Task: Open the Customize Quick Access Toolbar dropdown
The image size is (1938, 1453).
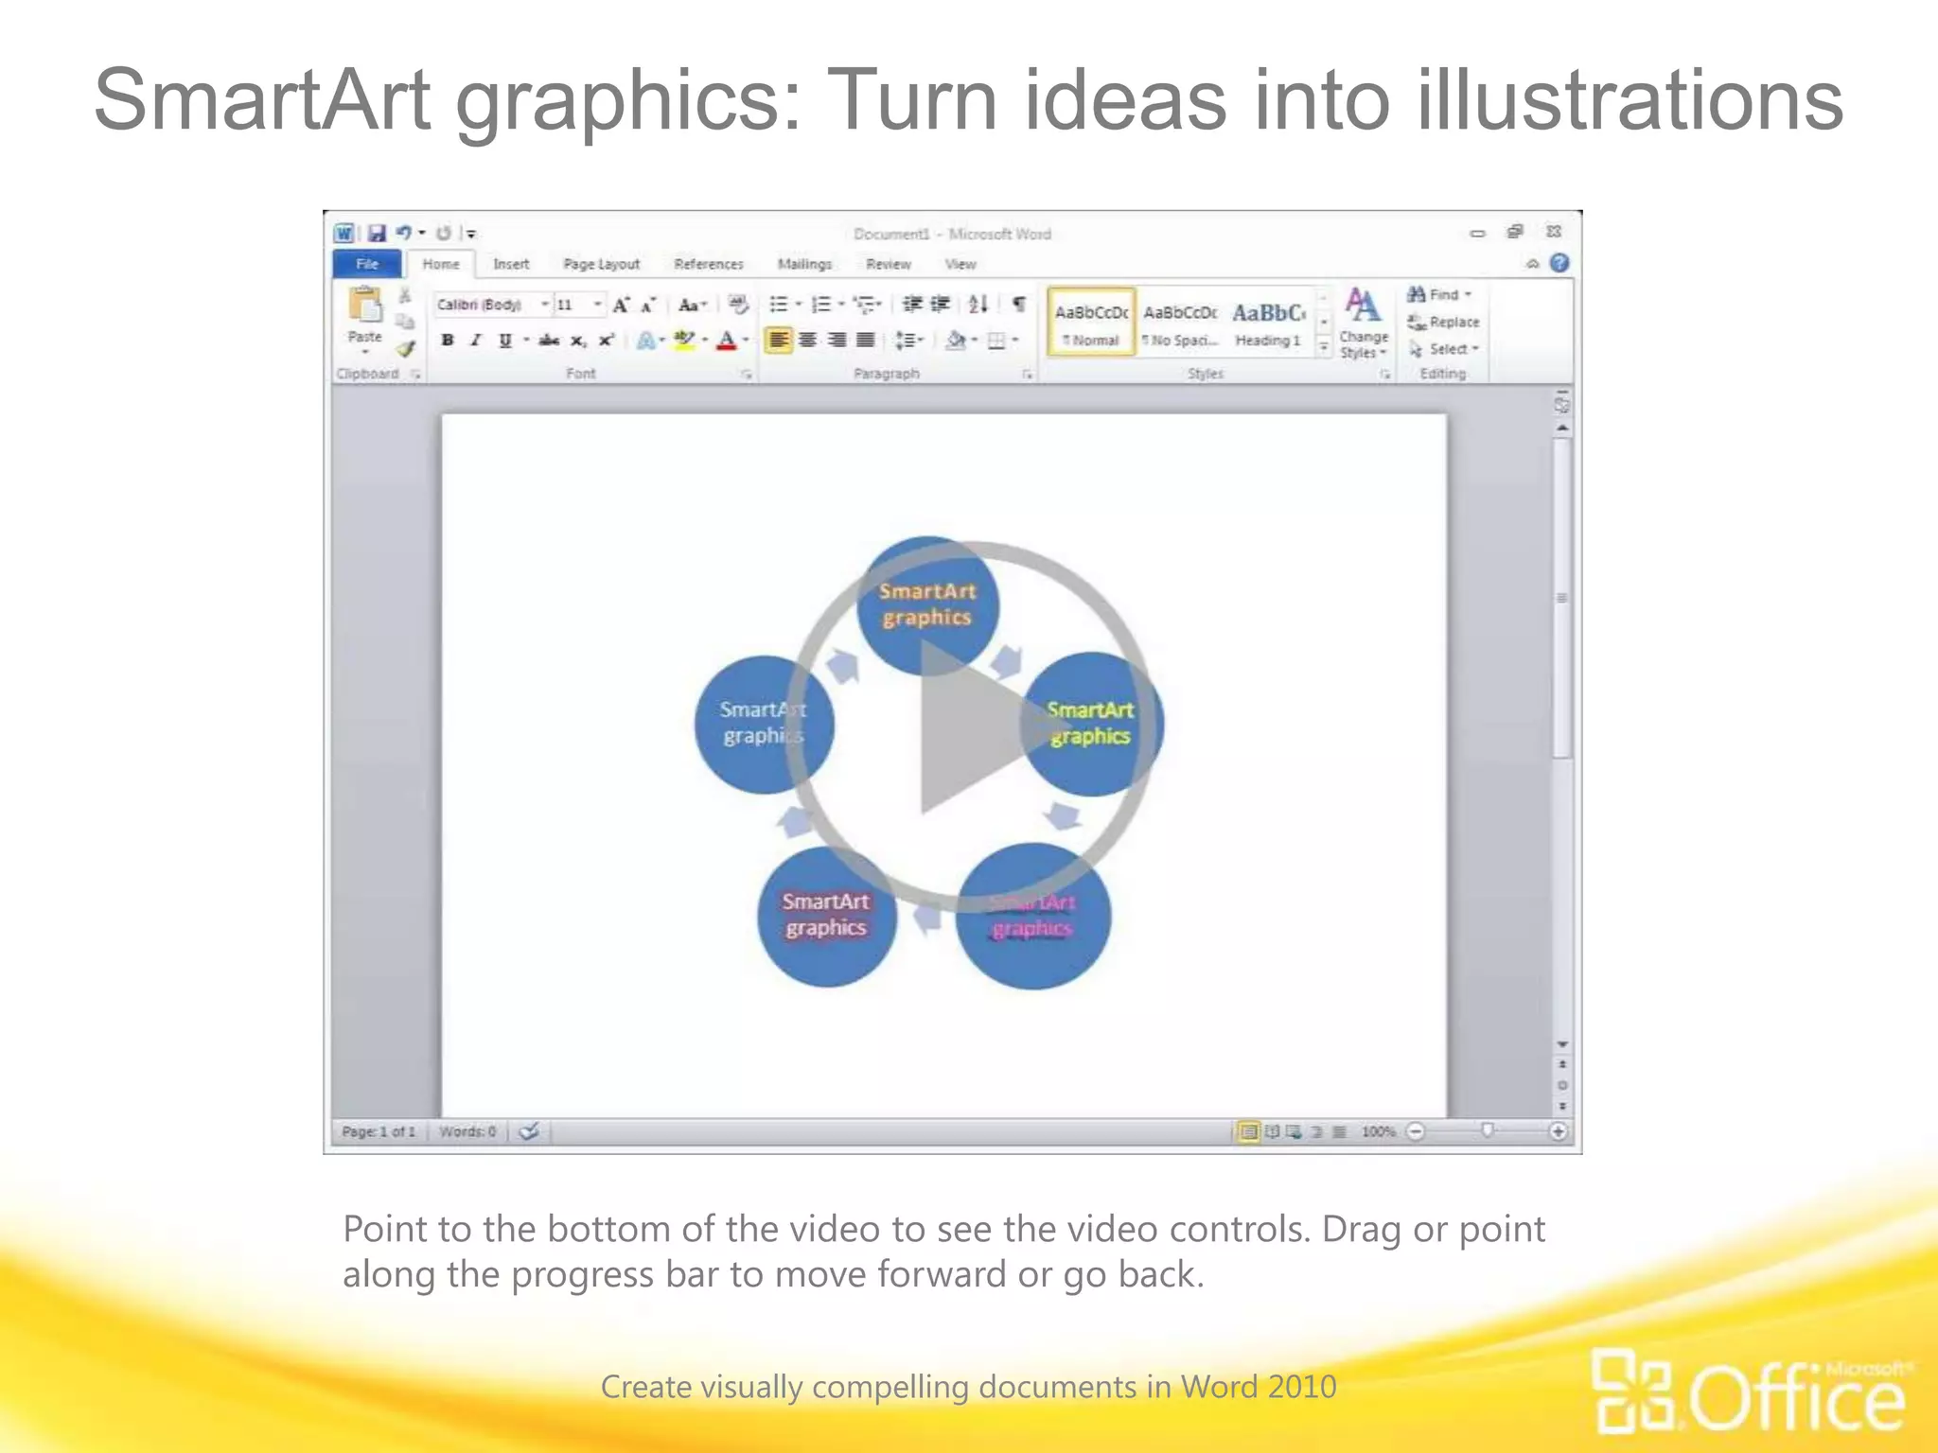Action: coord(471,234)
